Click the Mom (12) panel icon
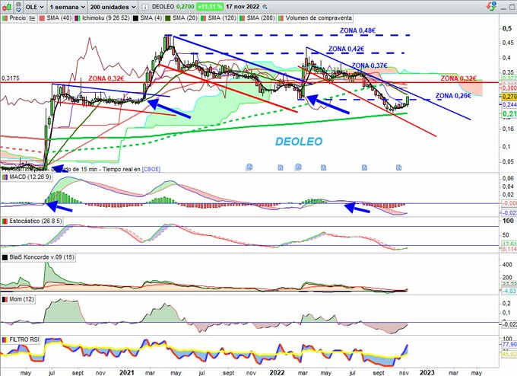 (5, 299)
